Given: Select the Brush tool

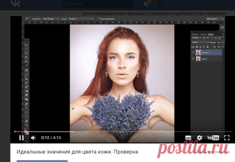Looking at the screenshot, I should click(26, 75).
